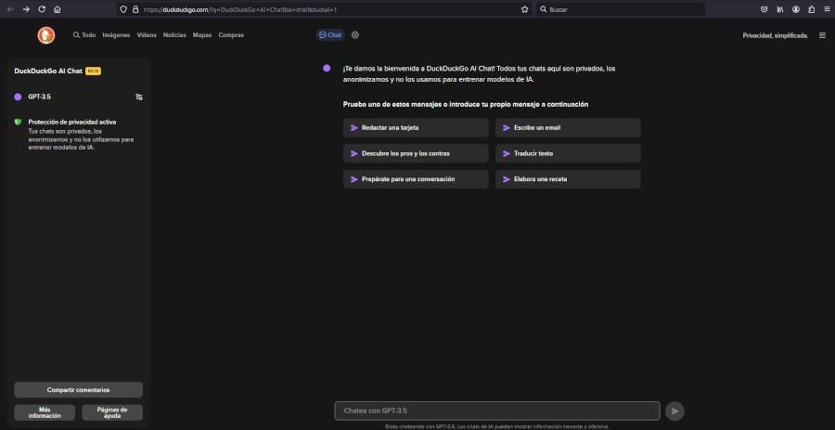Click the browser home icon
Screen dimensions: 835x430
57,9
